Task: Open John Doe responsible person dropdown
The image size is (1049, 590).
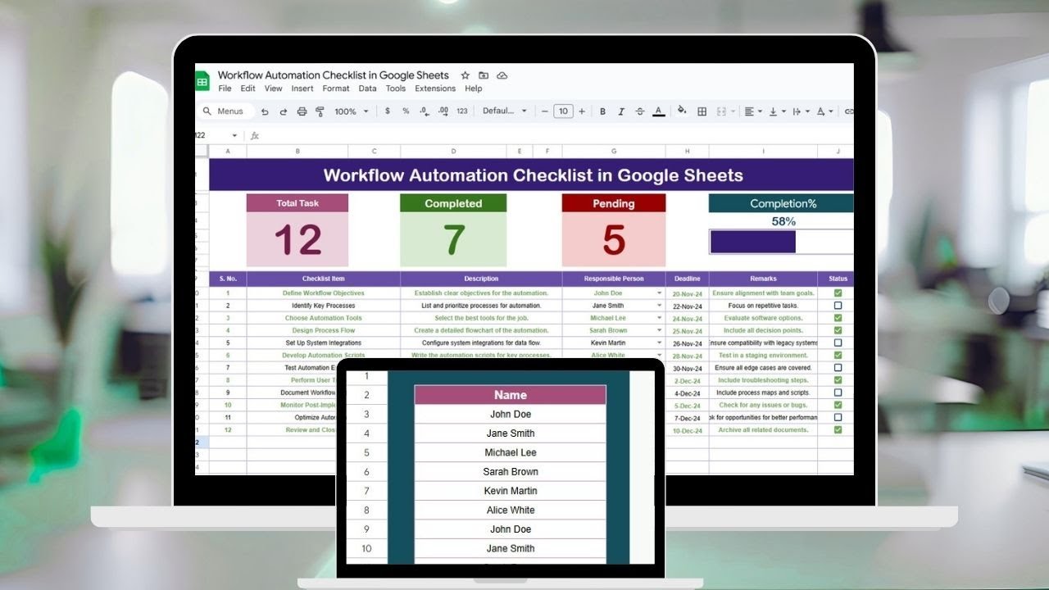Action: [659, 293]
